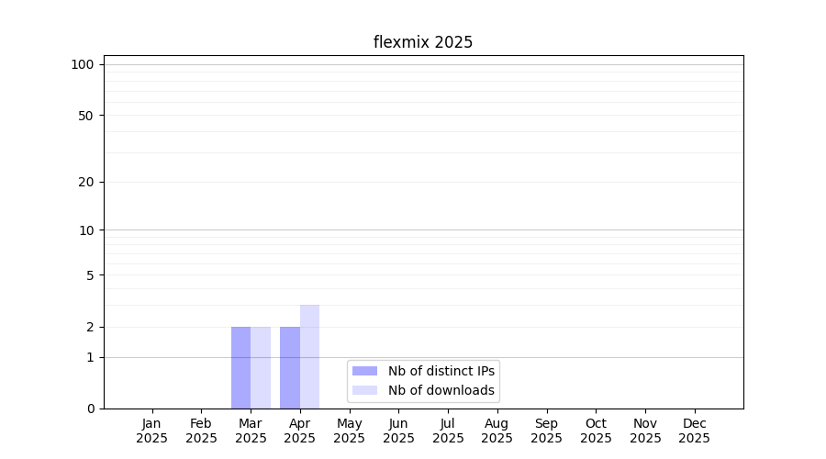Viewport: 826px width, 459px height.
Task: Click the April distinct IPs bar
Action: click(x=290, y=367)
